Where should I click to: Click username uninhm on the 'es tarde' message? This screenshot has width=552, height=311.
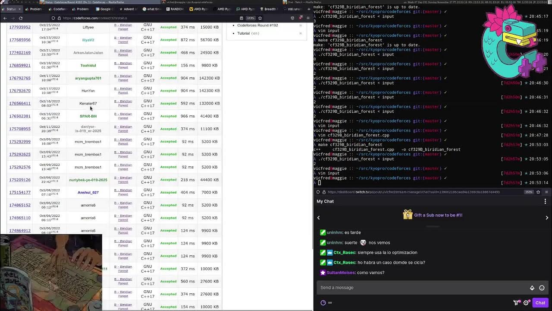pyautogui.click(x=334, y=232)
